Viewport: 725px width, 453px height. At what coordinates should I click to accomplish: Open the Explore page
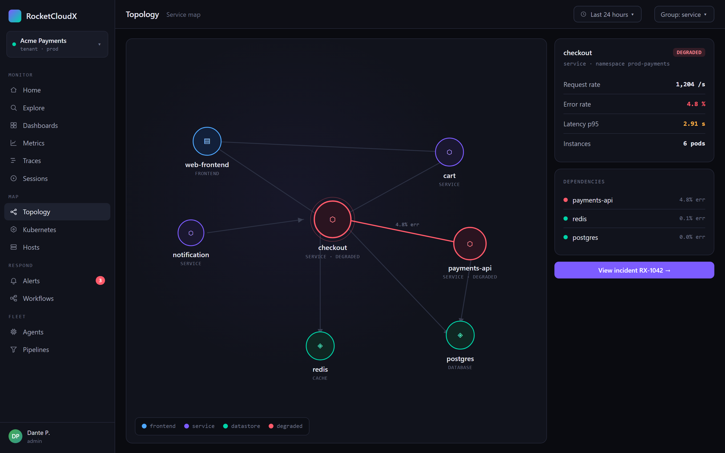57,108
